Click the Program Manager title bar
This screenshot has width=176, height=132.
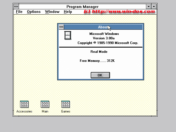(82, 6)
